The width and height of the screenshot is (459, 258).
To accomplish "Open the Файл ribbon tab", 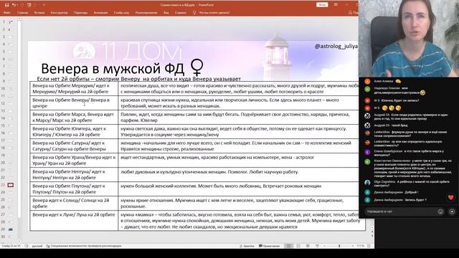I will tap(7, 13).
